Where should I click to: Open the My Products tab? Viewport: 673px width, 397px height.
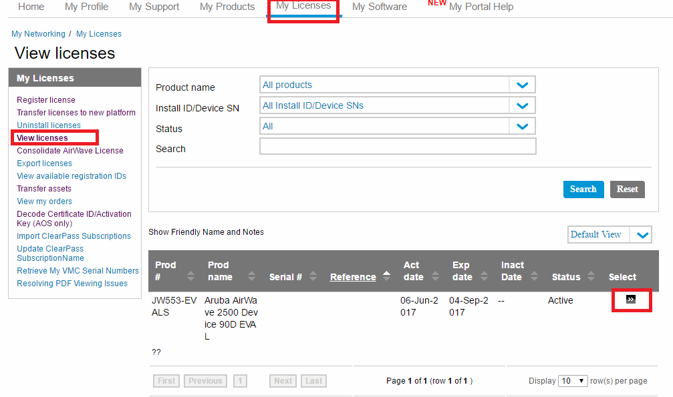(227, 7)
